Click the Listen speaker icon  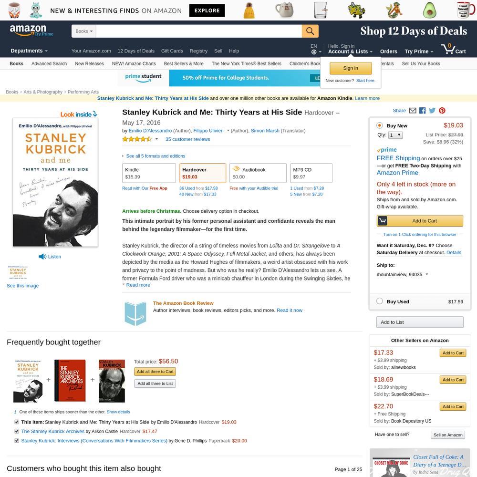point(42,257)
